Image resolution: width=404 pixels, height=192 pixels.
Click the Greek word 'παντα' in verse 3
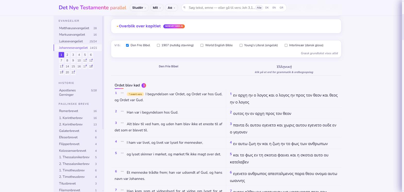(239, 125)
